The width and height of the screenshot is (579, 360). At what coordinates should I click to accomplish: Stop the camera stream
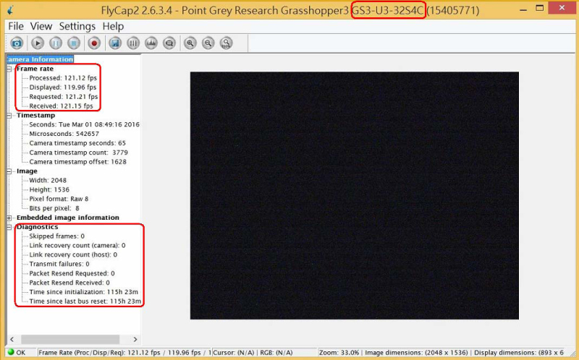[73, 43]
